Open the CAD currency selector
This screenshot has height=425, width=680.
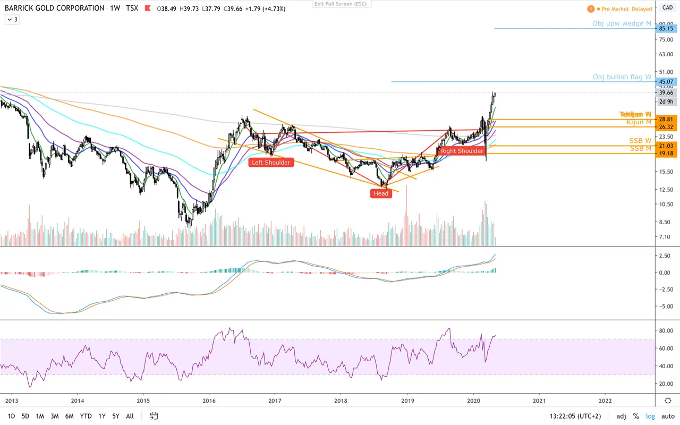[667, 7]
